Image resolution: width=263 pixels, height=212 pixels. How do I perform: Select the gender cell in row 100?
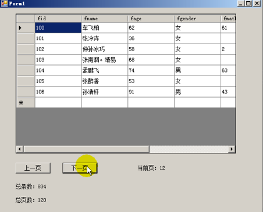[197, 28]
